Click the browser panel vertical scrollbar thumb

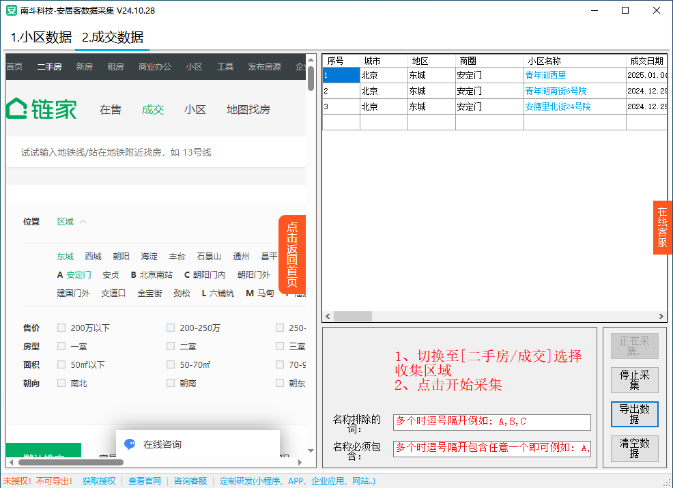coord(311,78)
